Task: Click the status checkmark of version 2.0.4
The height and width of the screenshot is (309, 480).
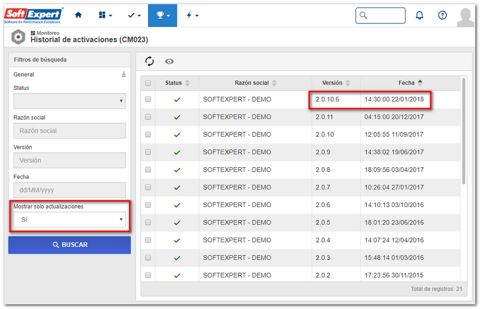Action: pos(177,240)
